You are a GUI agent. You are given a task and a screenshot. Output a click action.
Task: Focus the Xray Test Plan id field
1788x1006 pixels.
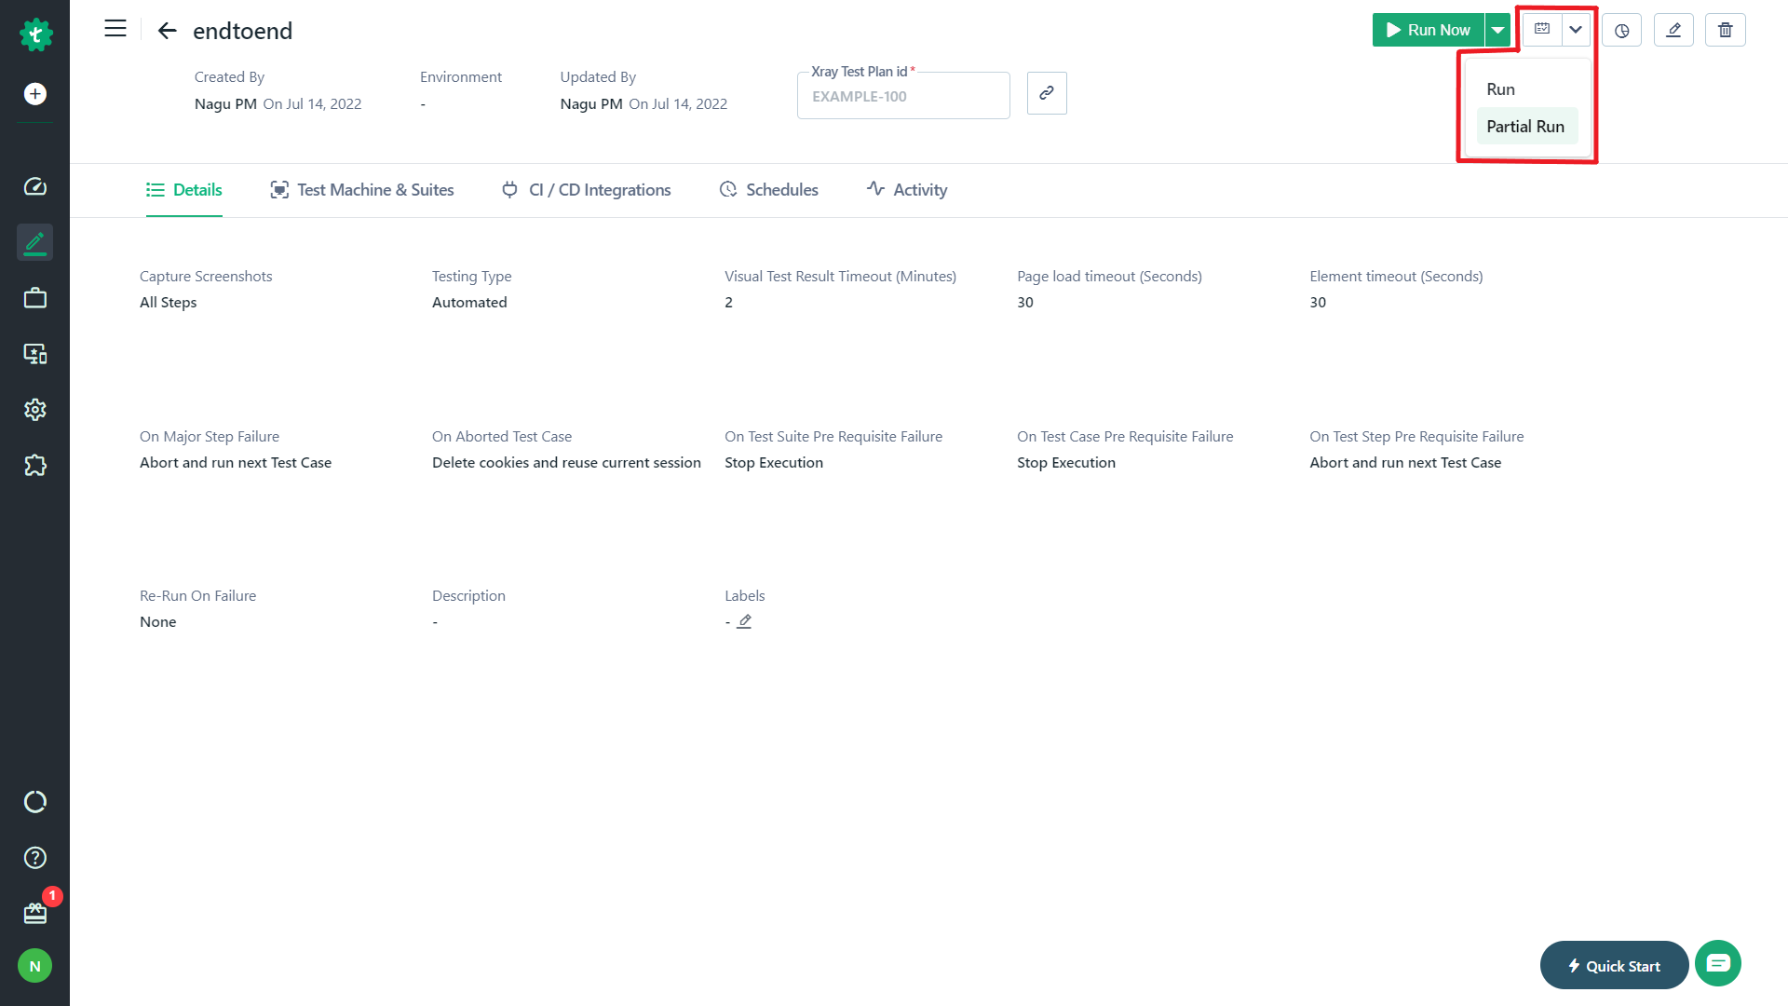click(903, 96)
